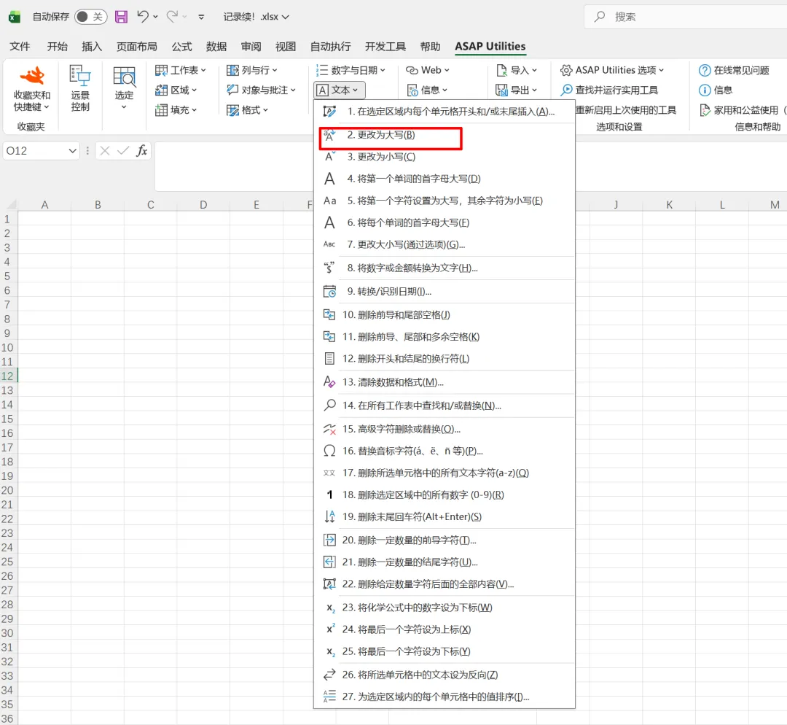Choose 3. 更改为小写(C)
The height and width of the screenshot is (725, 787).
[445, 157]
